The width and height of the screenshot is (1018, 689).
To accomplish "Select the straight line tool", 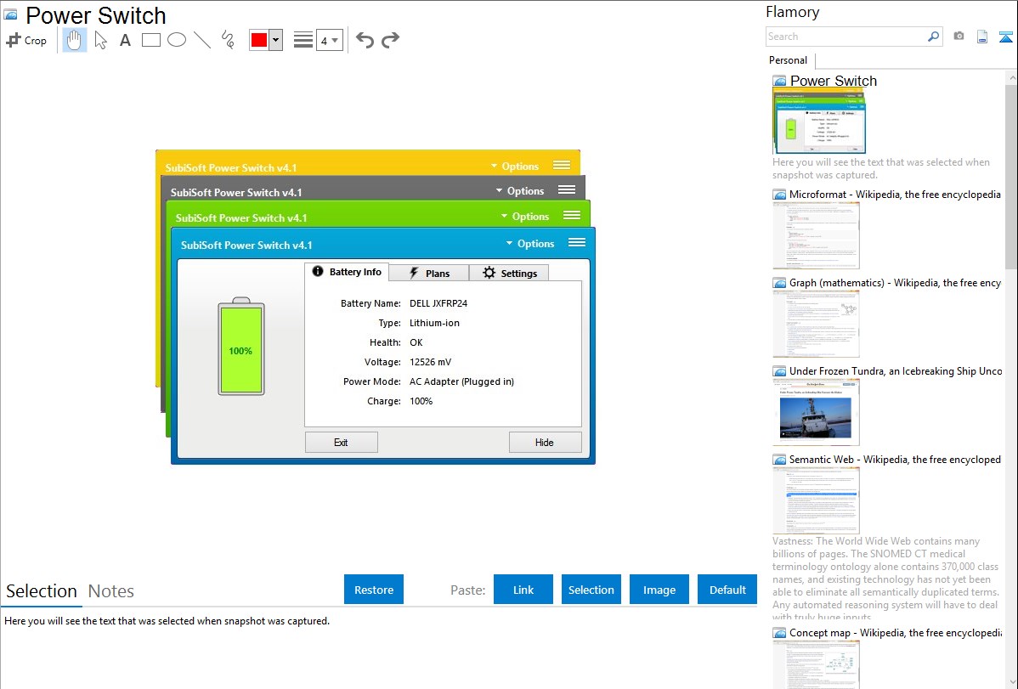I will pos(202,40).
